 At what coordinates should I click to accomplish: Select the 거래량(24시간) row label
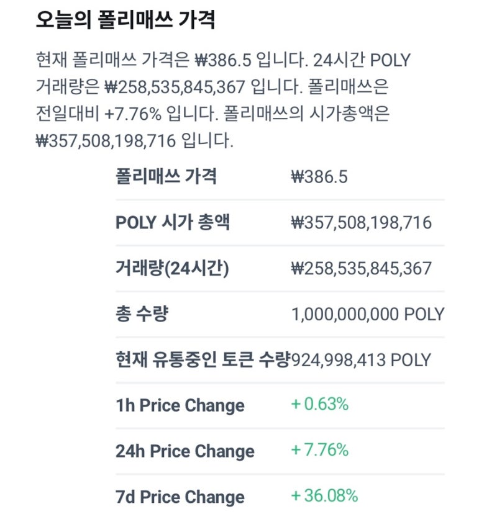tap(172, 268)
